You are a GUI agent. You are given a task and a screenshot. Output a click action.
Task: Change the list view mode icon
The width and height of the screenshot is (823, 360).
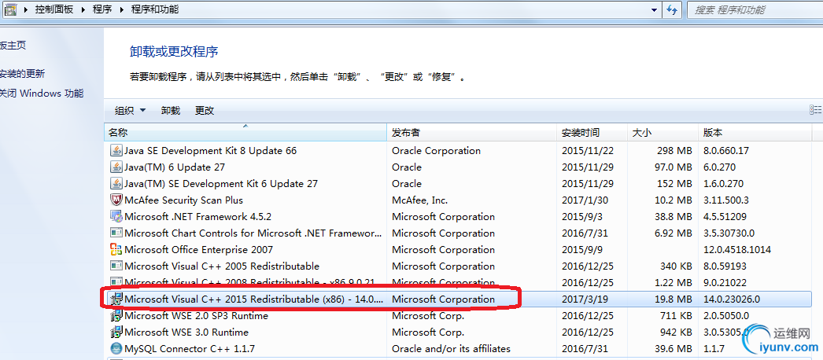click(x=815, y=110)
